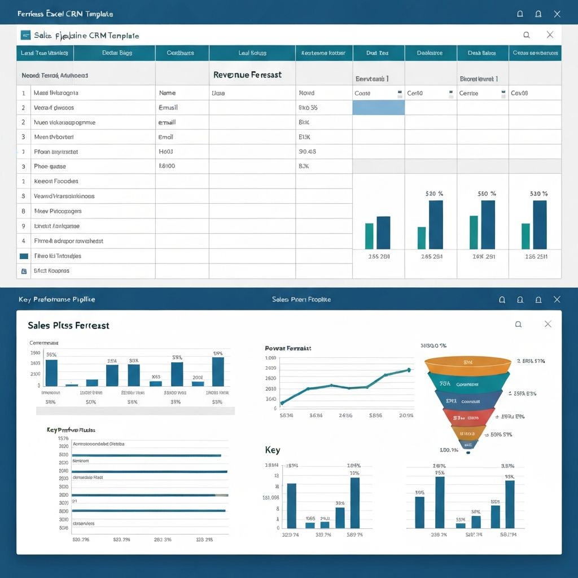Select the Kestesme Kottsr column tab

click(324, 53)
